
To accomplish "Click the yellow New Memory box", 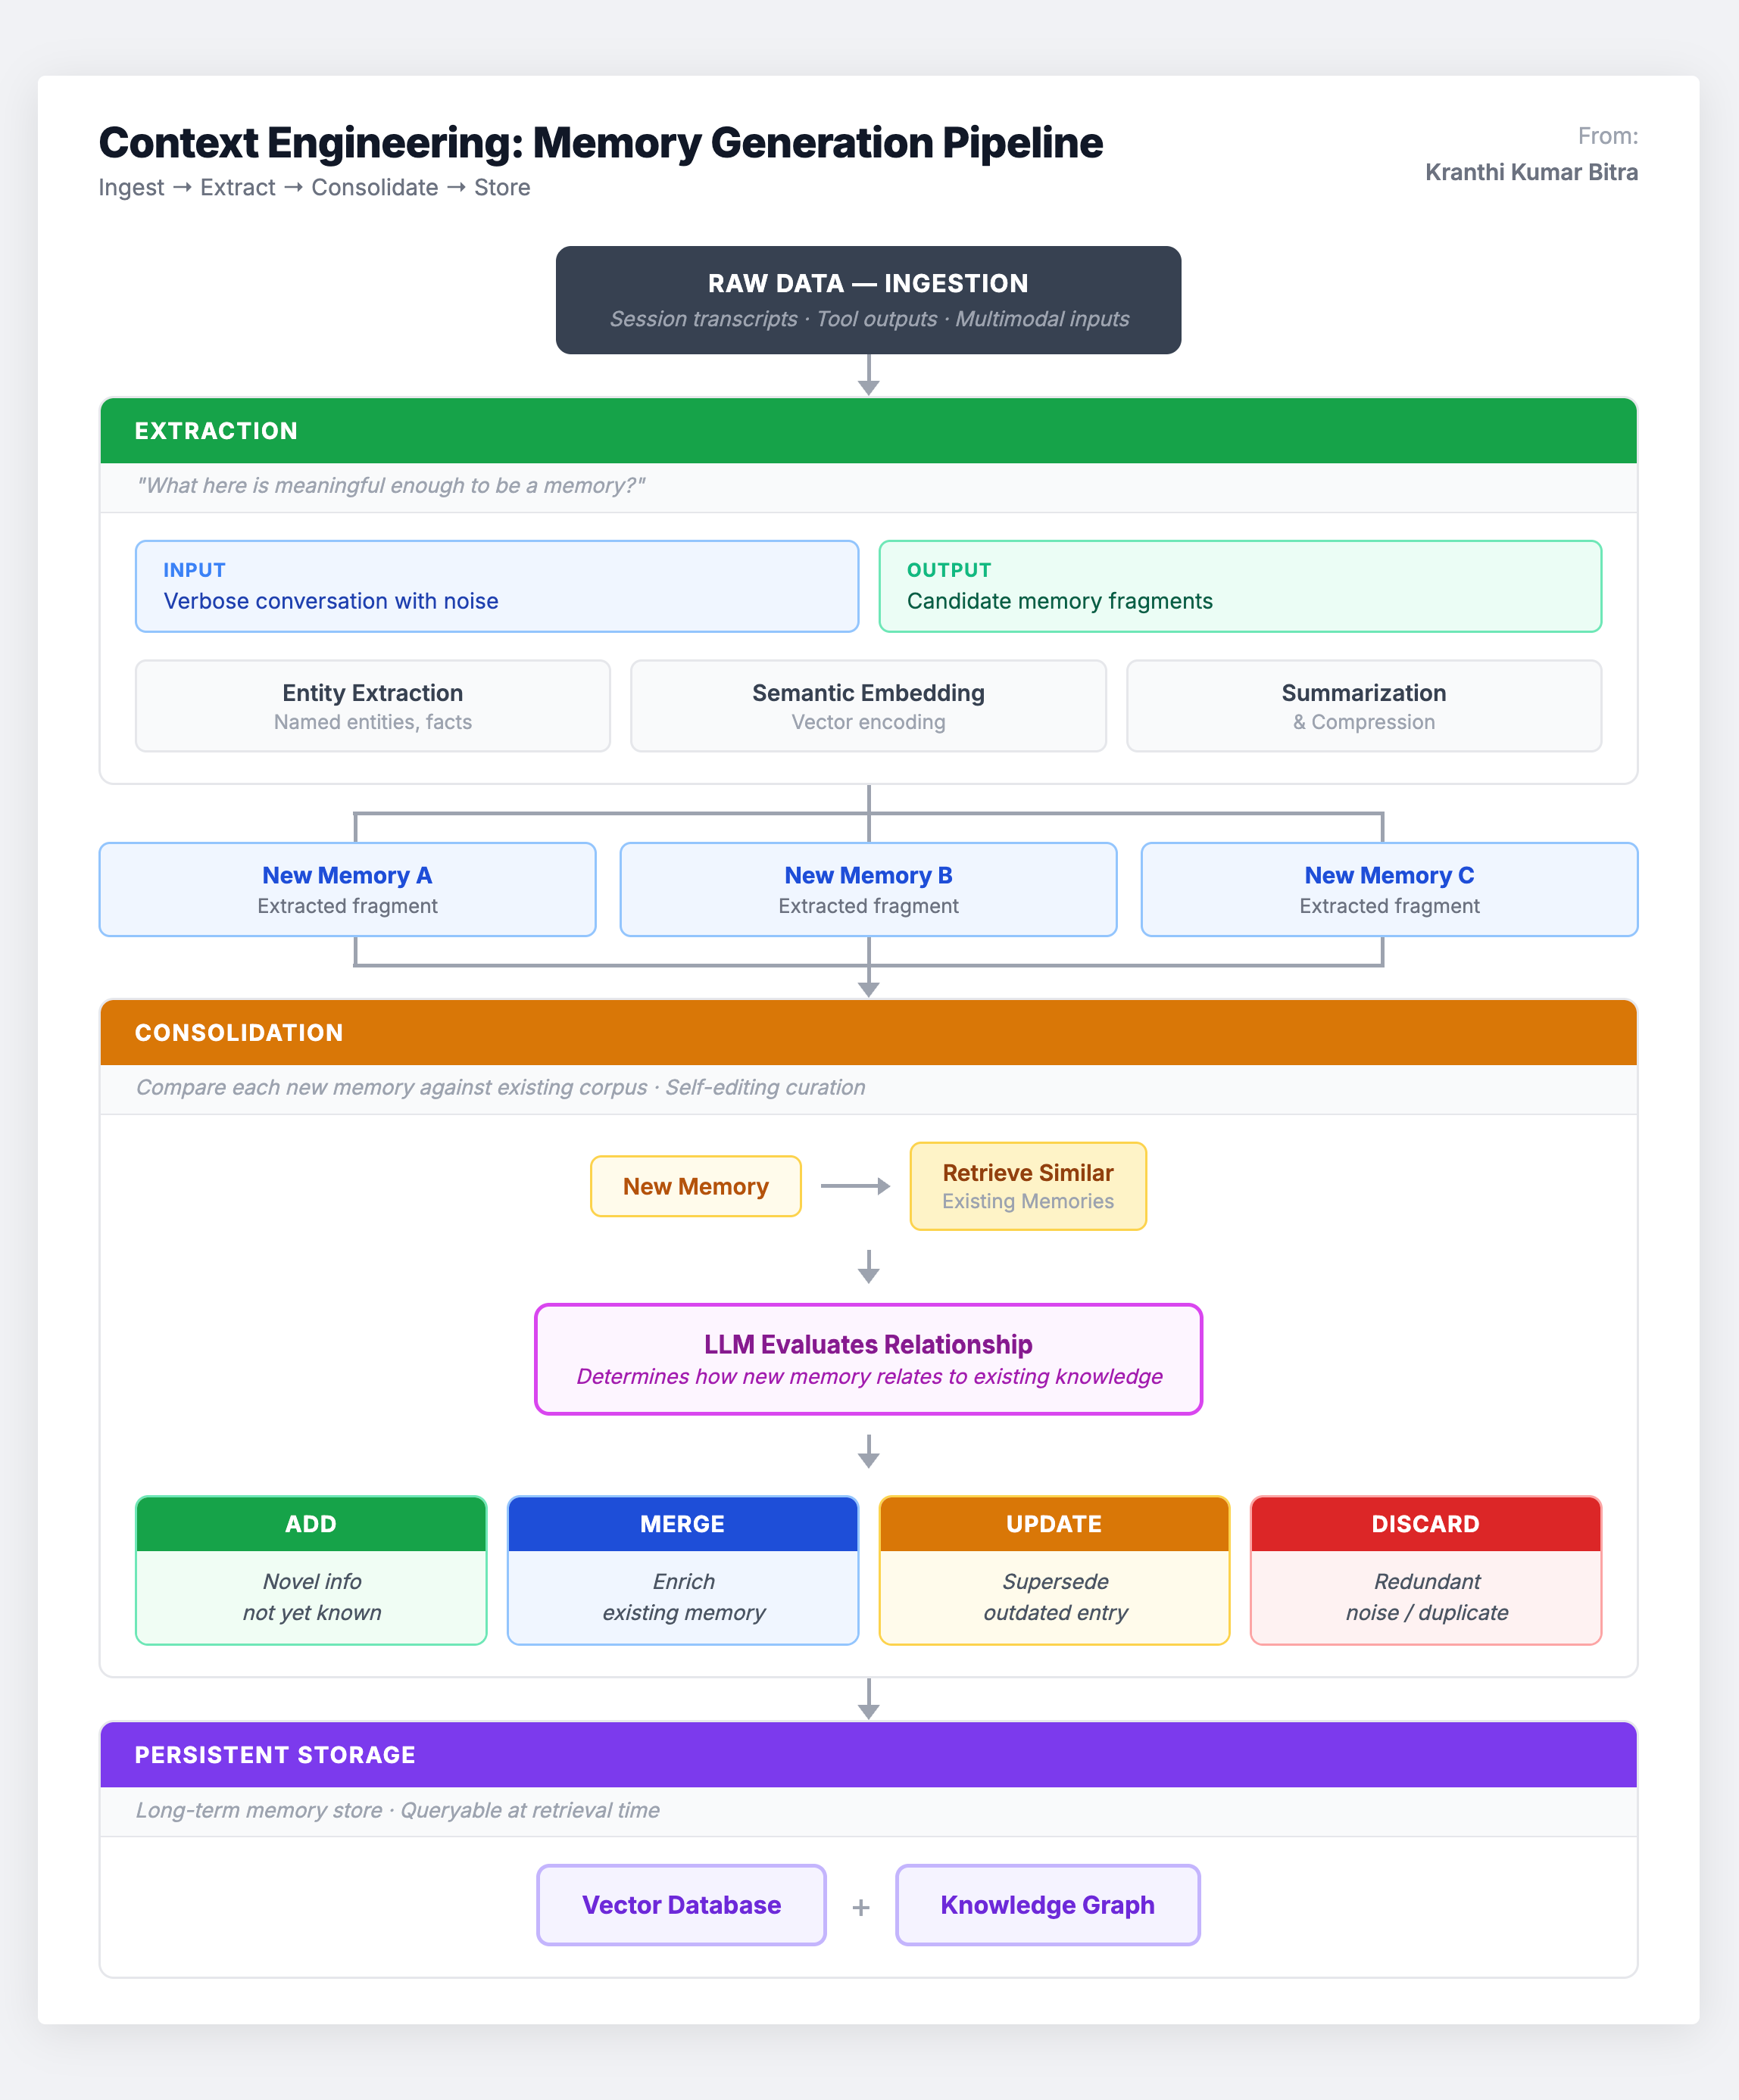I will tap(695, 1186).
